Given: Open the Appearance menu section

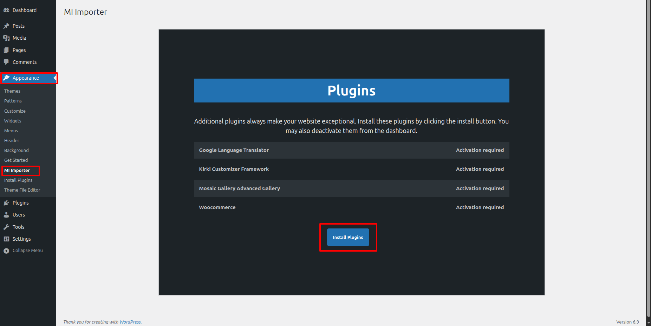Looking at the screenshot, I should (26, 78).
